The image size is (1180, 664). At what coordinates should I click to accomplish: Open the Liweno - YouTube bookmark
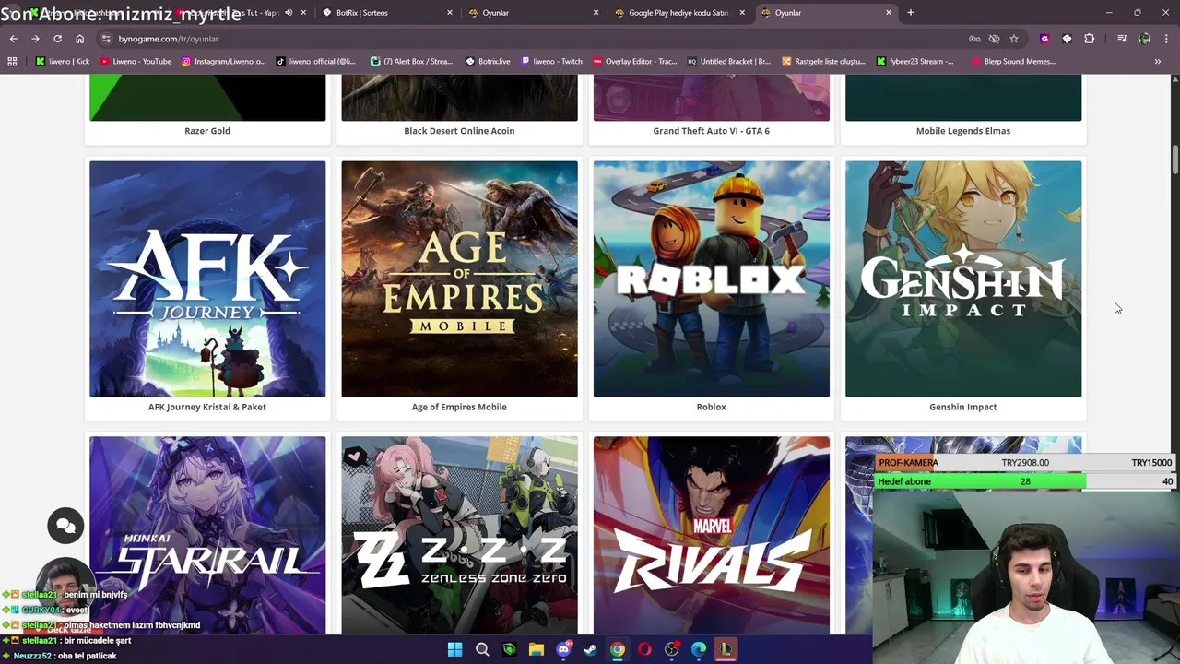136,61
